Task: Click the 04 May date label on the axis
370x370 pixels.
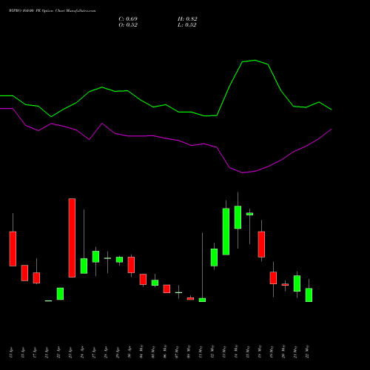Action: 141,351
